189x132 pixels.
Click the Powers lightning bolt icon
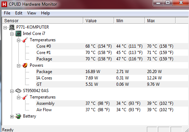(x=25, y=65)
